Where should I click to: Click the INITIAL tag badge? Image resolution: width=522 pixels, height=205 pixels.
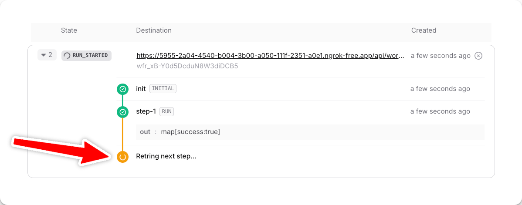point(163,89)
